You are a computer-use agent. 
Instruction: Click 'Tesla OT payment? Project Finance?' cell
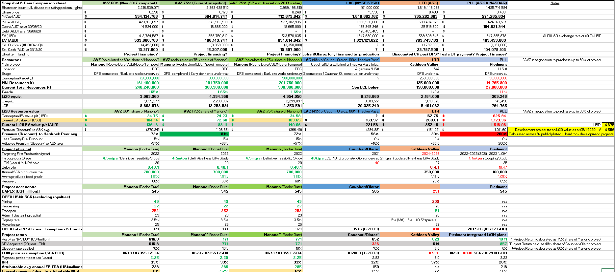pyautogui.click(x=474, y=54)
